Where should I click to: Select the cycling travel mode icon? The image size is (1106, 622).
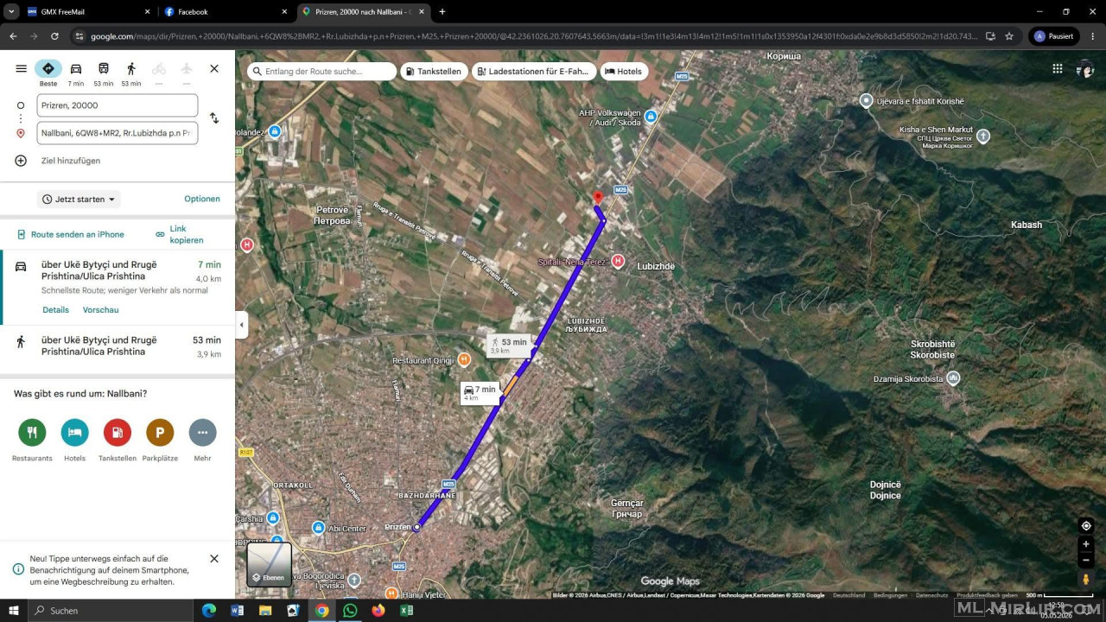(x=159, y=68)
